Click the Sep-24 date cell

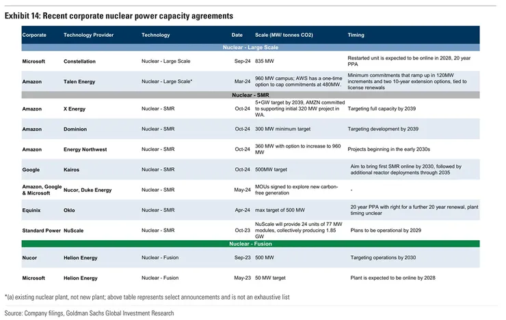(242, 61)
